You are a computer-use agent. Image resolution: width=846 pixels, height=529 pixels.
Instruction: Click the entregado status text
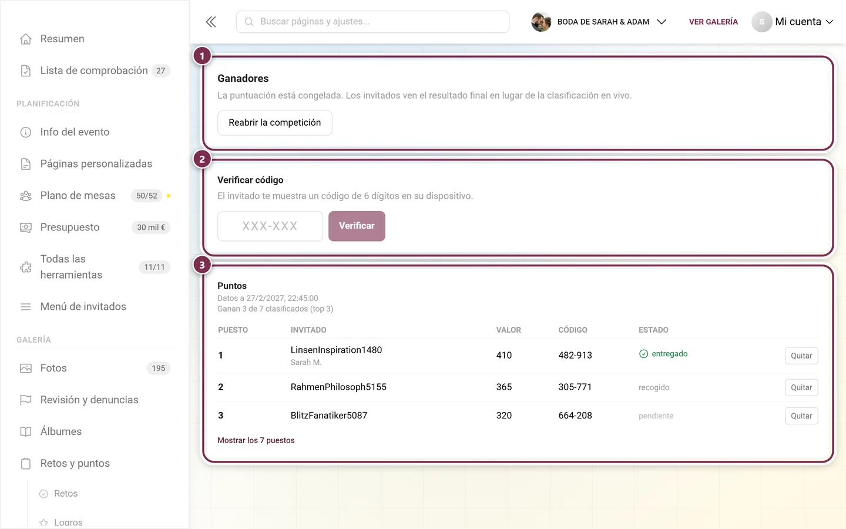[x=669, y=354]
